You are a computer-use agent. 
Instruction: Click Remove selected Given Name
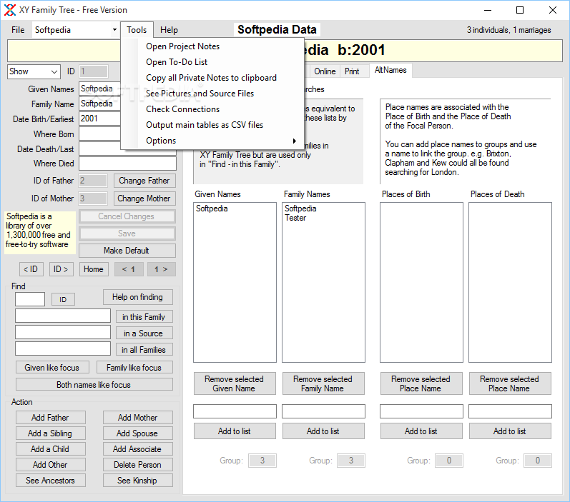click(x=235, y=383)
